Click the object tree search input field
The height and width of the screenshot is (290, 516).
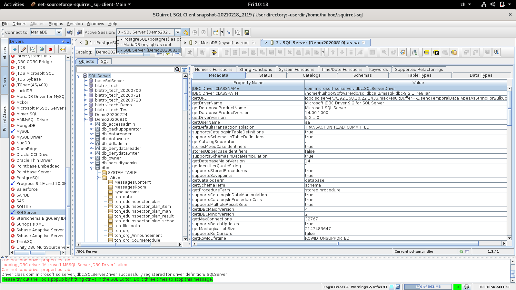(125, 70)
